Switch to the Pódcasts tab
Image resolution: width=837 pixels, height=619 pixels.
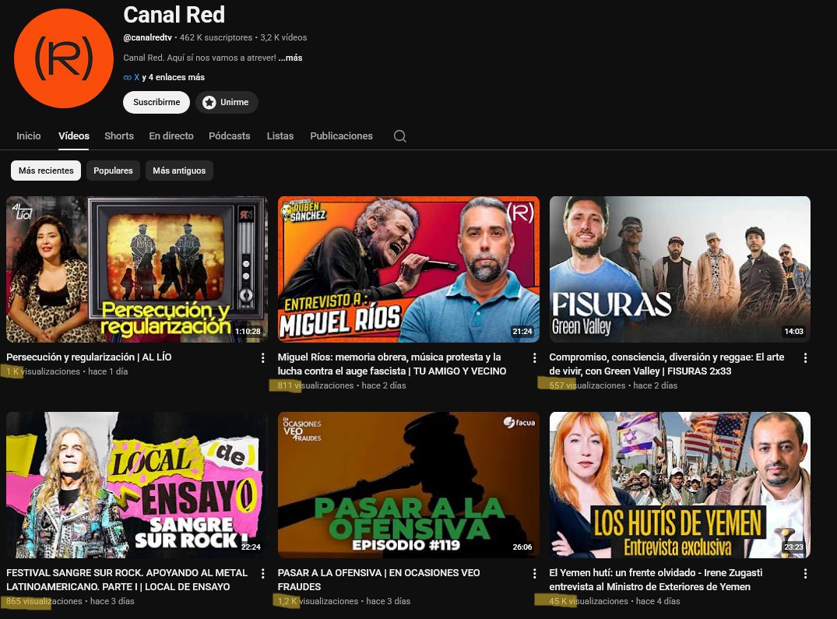point(230,136)
